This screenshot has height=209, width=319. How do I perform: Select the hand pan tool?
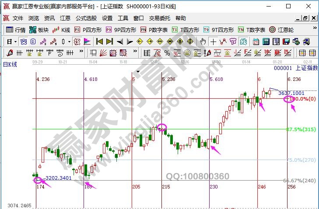click(x=203, y=42)
